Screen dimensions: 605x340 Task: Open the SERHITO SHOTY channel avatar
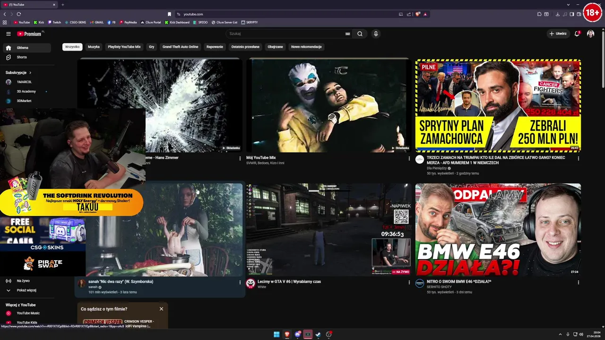pyautogui.click(x=420, y=283)
